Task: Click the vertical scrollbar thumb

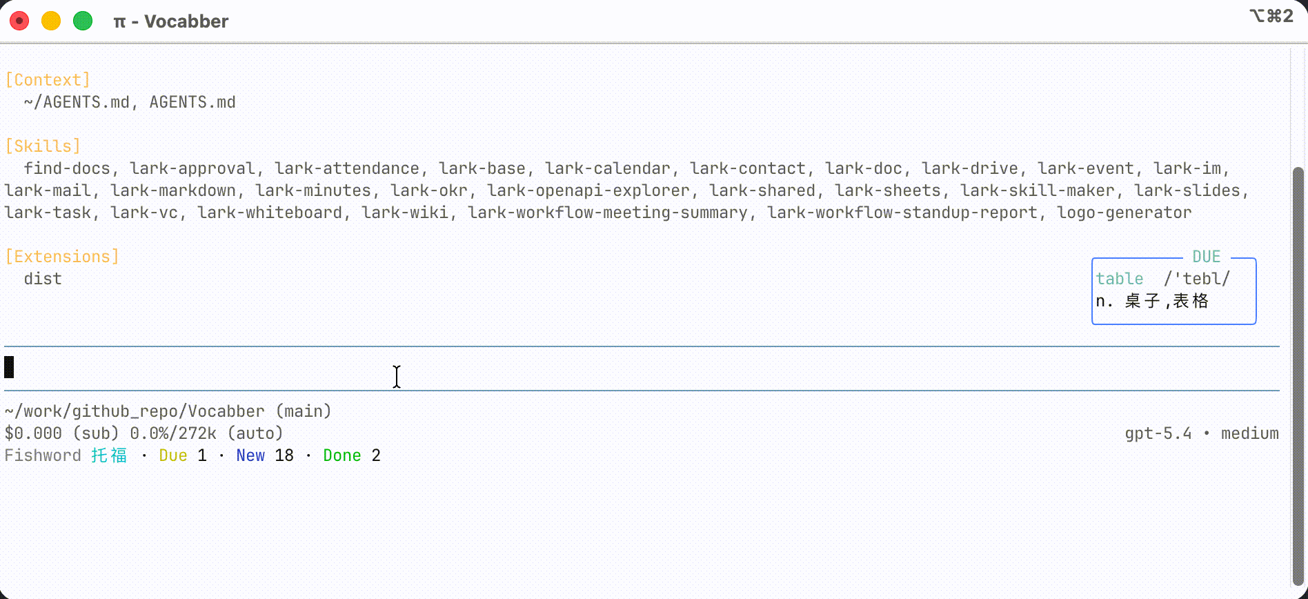Action: 1298,376
